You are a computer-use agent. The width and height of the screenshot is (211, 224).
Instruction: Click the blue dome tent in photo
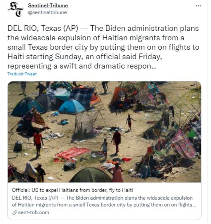tap(72, 107)
